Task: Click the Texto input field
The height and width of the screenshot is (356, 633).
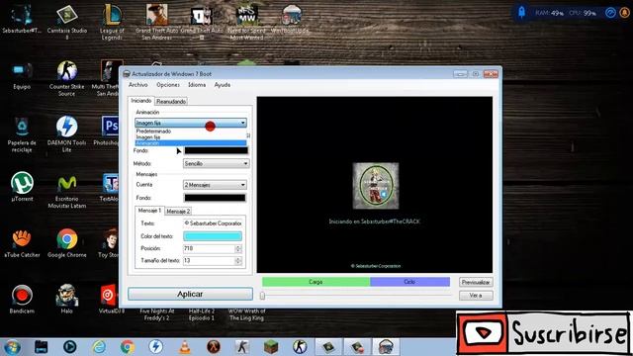Action: (213, 223)
